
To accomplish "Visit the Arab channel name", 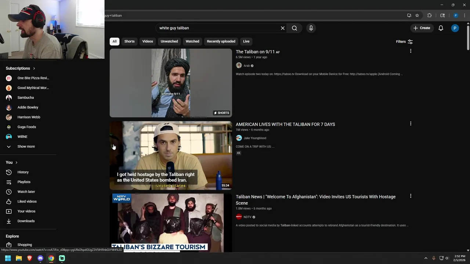I will [247, 66].
